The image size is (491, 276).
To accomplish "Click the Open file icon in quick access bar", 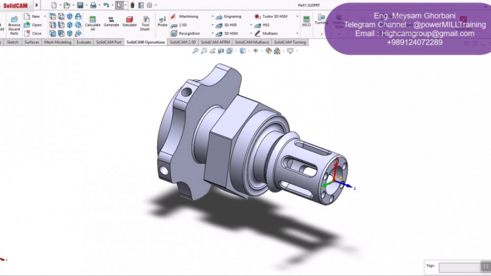I will tap(67, 5).
